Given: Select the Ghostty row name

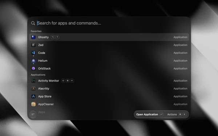Looking at the screenshot, I should coord(43,37).
